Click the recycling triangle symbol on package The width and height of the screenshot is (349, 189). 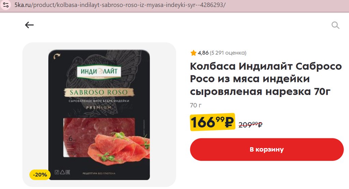point(62,172)
